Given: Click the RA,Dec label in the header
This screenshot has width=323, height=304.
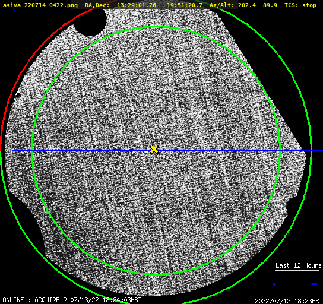Looking at the screenshot, I should pos(97,5).
